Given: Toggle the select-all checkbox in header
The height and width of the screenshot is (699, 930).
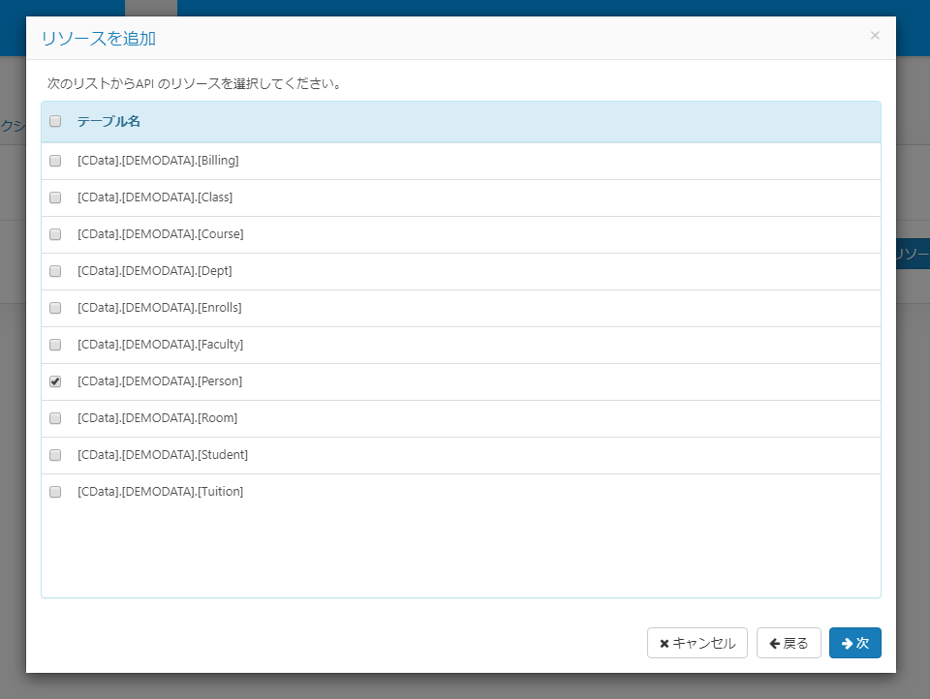Looking at the screenshot, I should click(55, 121).
